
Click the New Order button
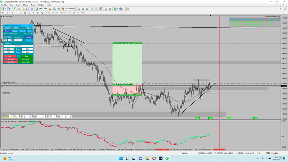(x=41, y=9)
